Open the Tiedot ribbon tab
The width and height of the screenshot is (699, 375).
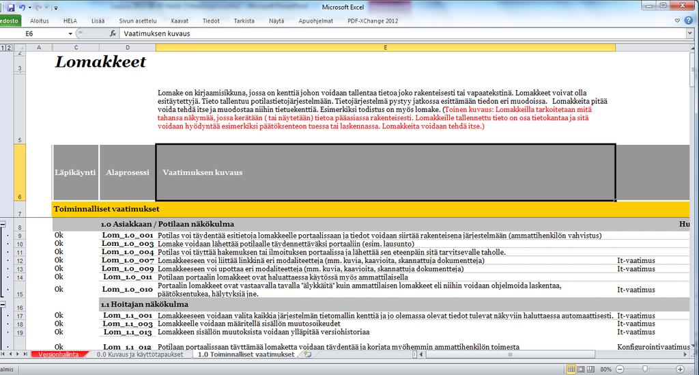pyautogui.click(x=211, y=20)
